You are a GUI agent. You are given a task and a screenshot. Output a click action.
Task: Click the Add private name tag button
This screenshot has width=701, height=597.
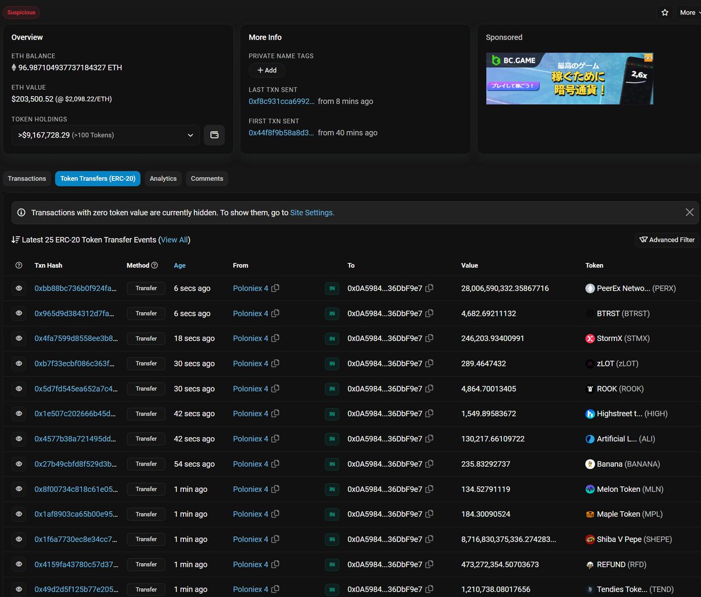pos(267,70)
